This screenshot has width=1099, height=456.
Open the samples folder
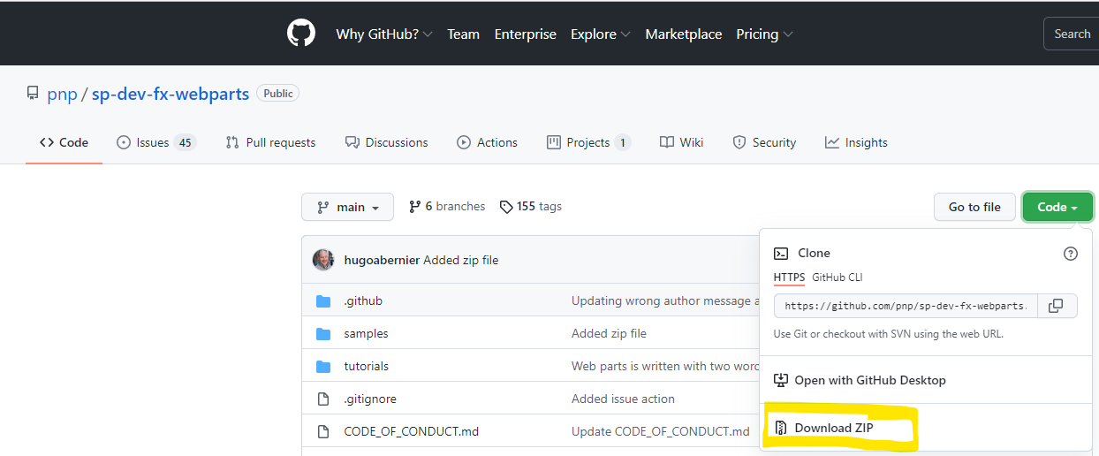366,334
